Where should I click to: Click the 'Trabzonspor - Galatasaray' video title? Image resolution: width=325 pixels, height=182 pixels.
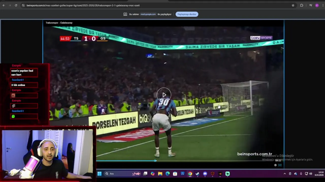click(x=59, y=23)
